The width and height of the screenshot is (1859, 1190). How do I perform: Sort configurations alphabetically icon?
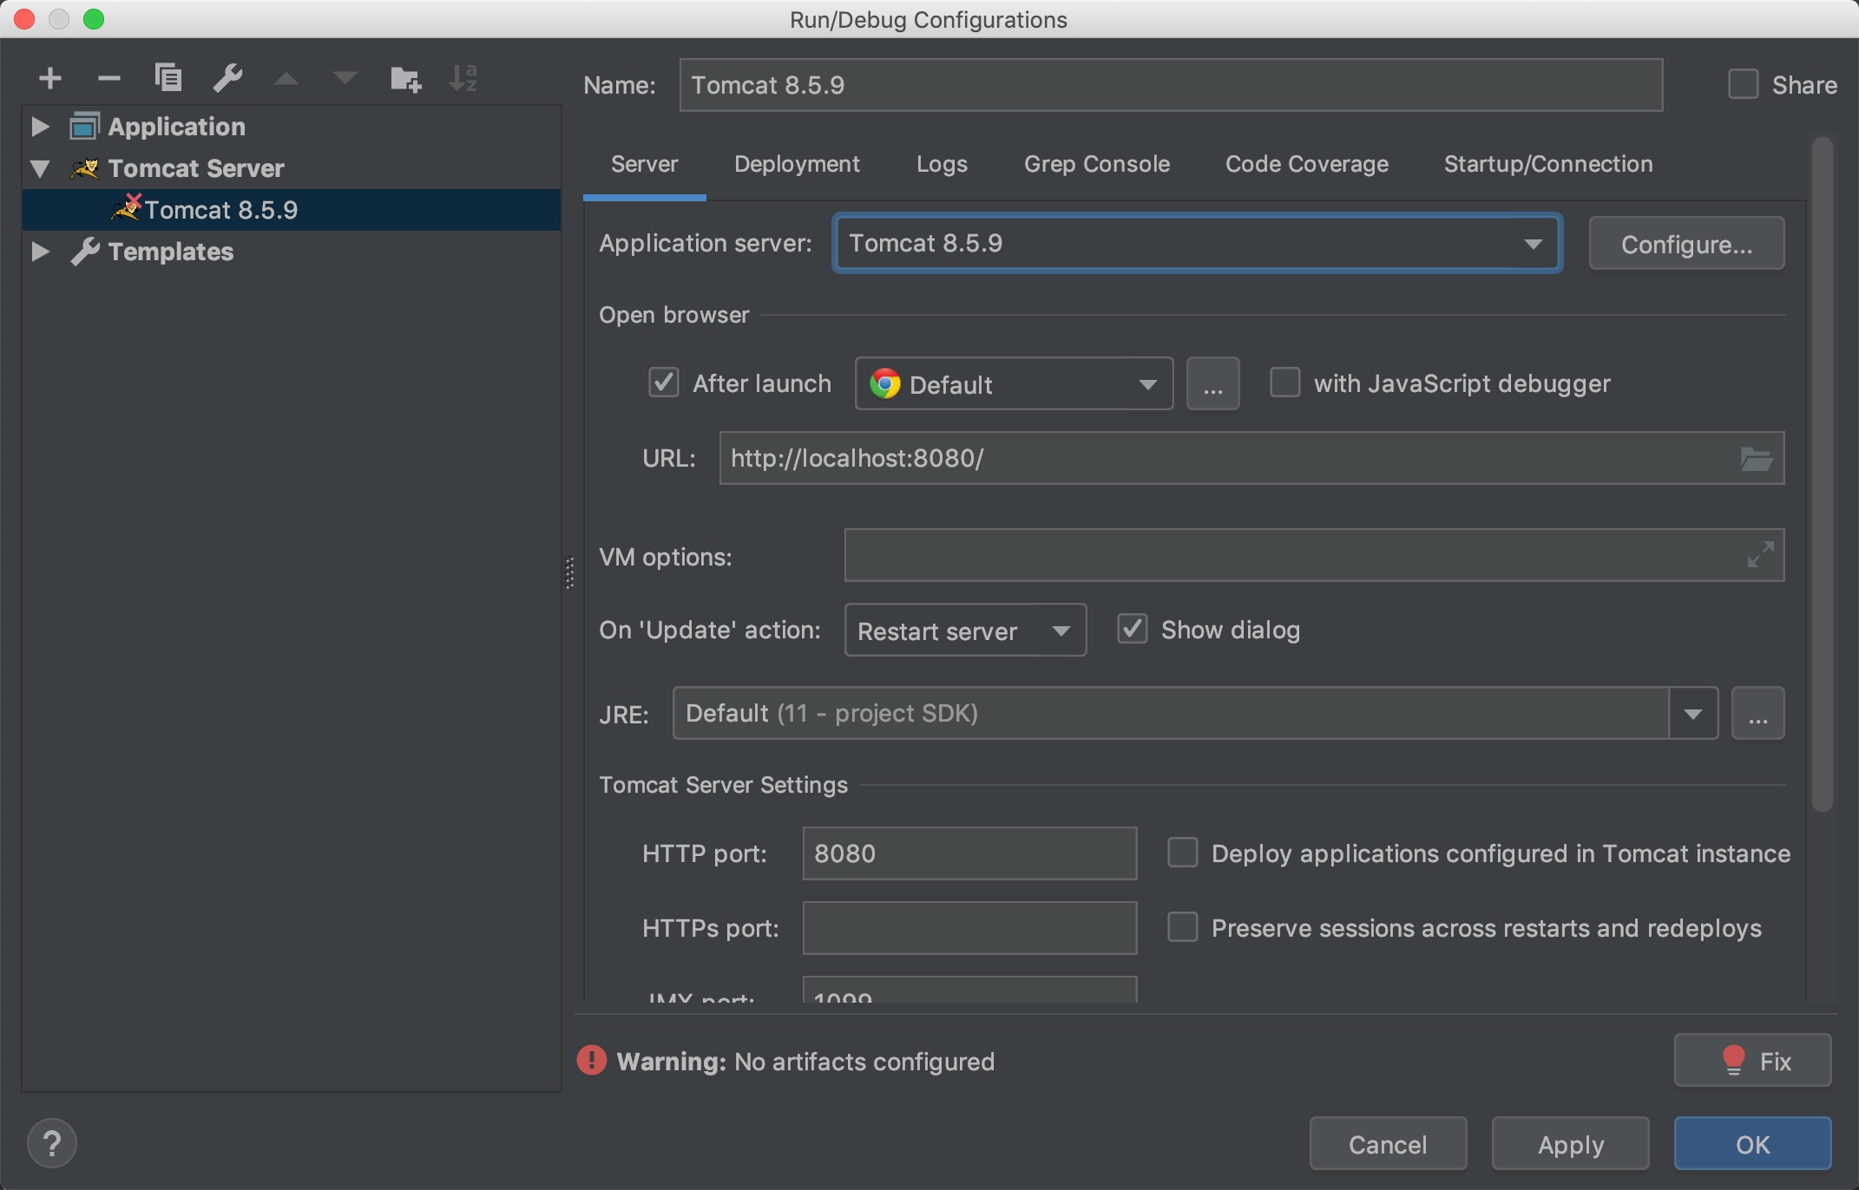coord(463,79)
